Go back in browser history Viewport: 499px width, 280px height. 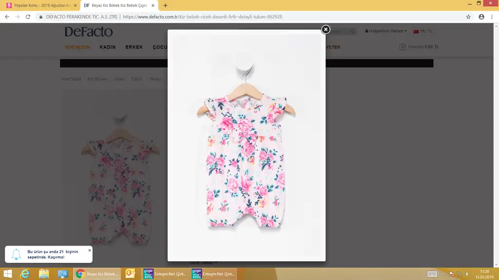click(x=7, y=17)
